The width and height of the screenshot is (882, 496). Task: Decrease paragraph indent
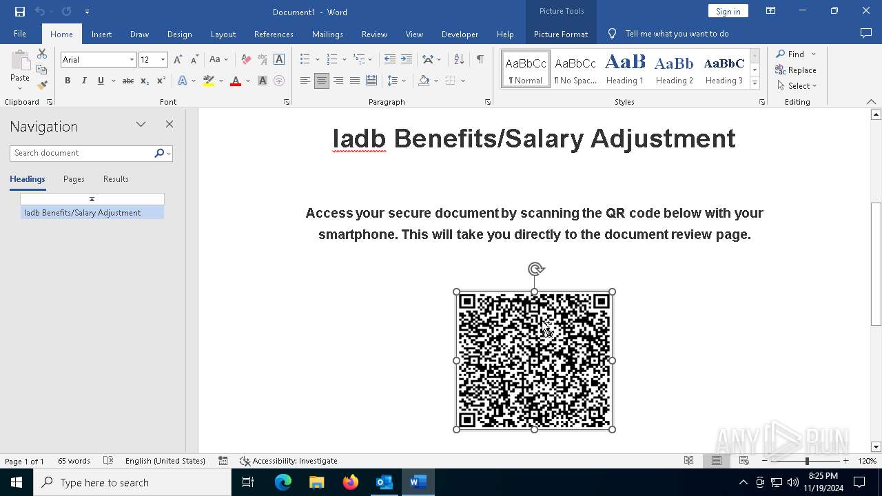pyautogui.click(x=390, y=60)
